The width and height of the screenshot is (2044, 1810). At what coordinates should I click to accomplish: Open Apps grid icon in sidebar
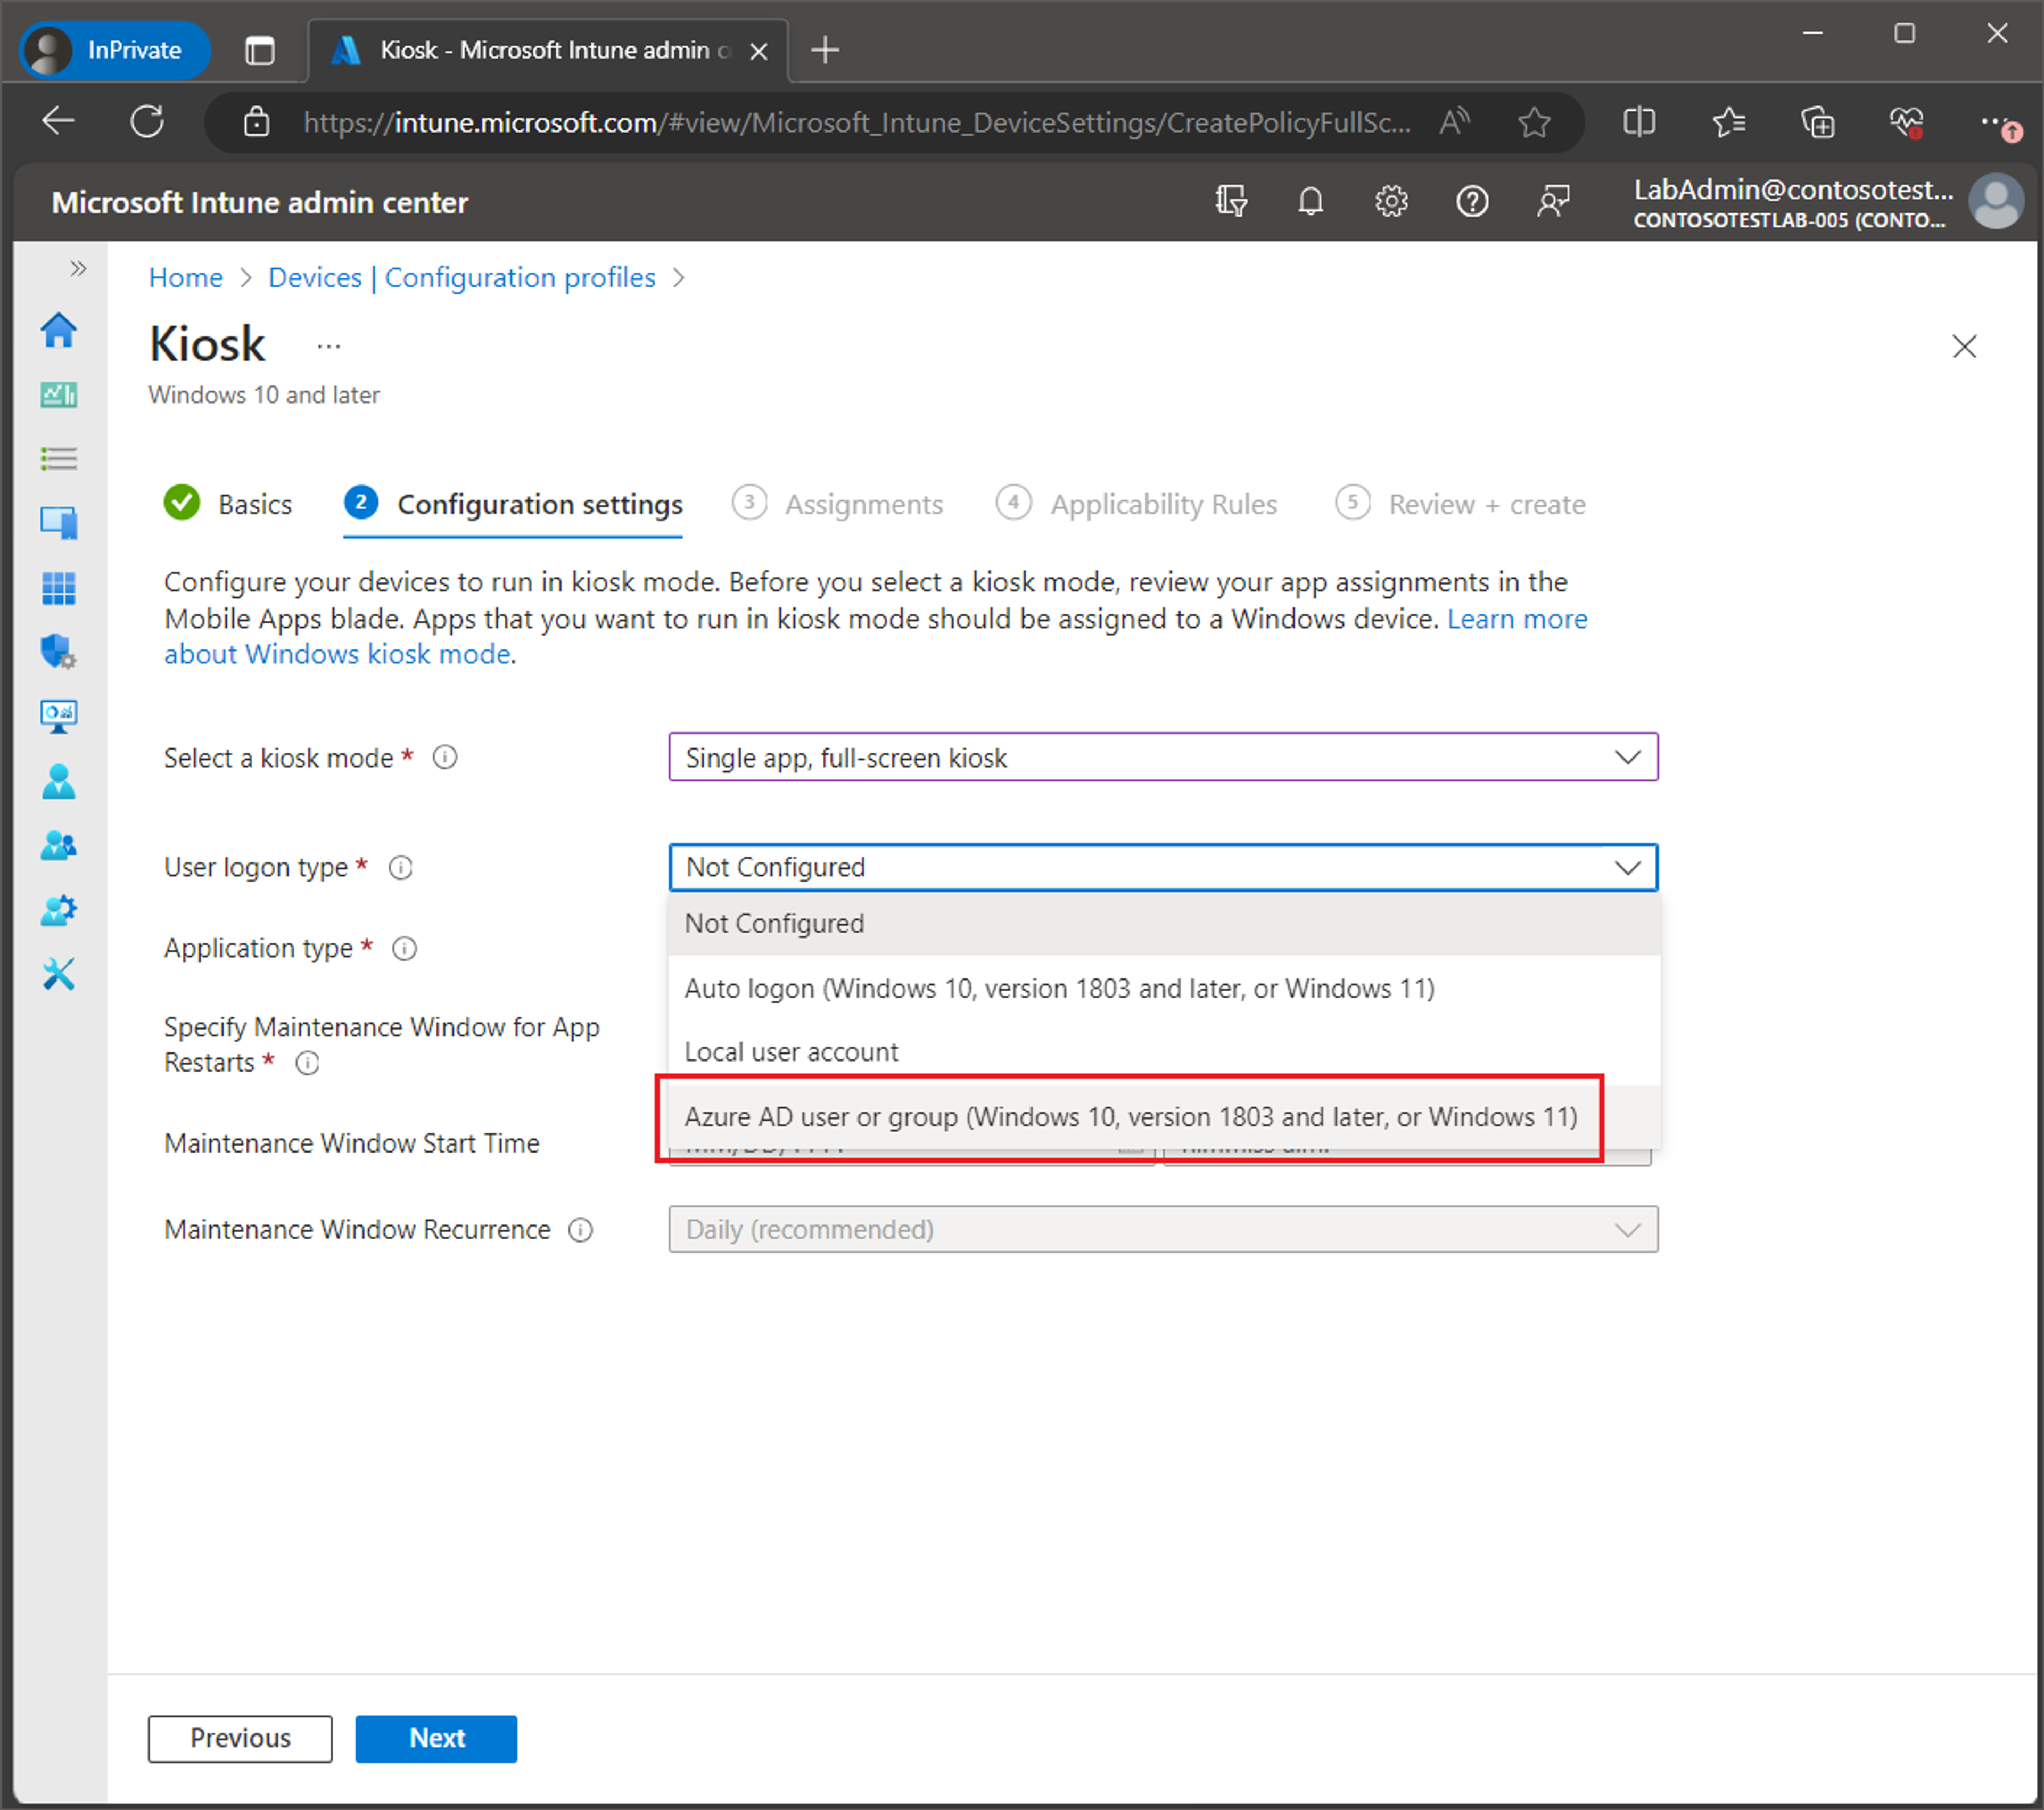[x=58, y=588]
